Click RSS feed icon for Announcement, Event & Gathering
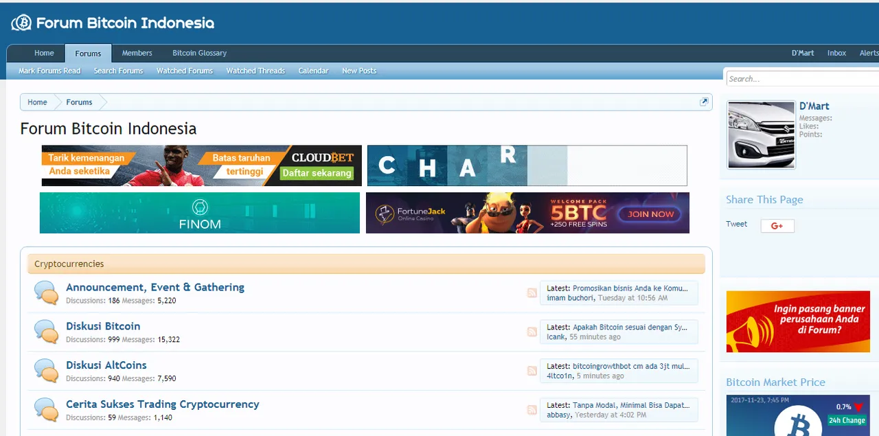The width and height of the screenshot is (879, 436). coord(532,293)
